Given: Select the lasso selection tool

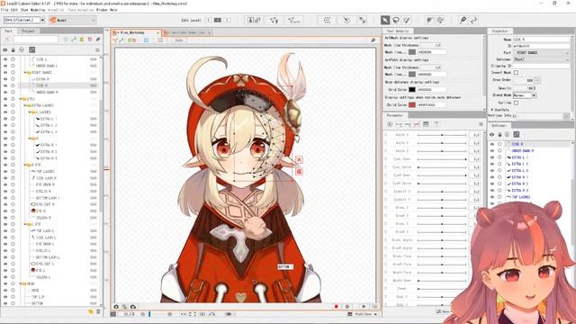Looking at the screenshot, I should tap(396, 20).
